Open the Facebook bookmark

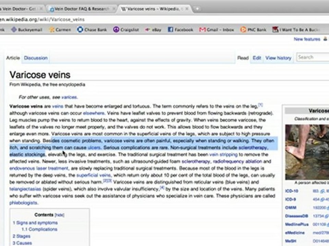click(x=181, y=30)
